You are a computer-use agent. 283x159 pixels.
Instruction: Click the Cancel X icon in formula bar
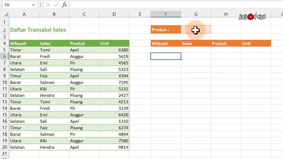pyautogui.click(x=48, y=5)
